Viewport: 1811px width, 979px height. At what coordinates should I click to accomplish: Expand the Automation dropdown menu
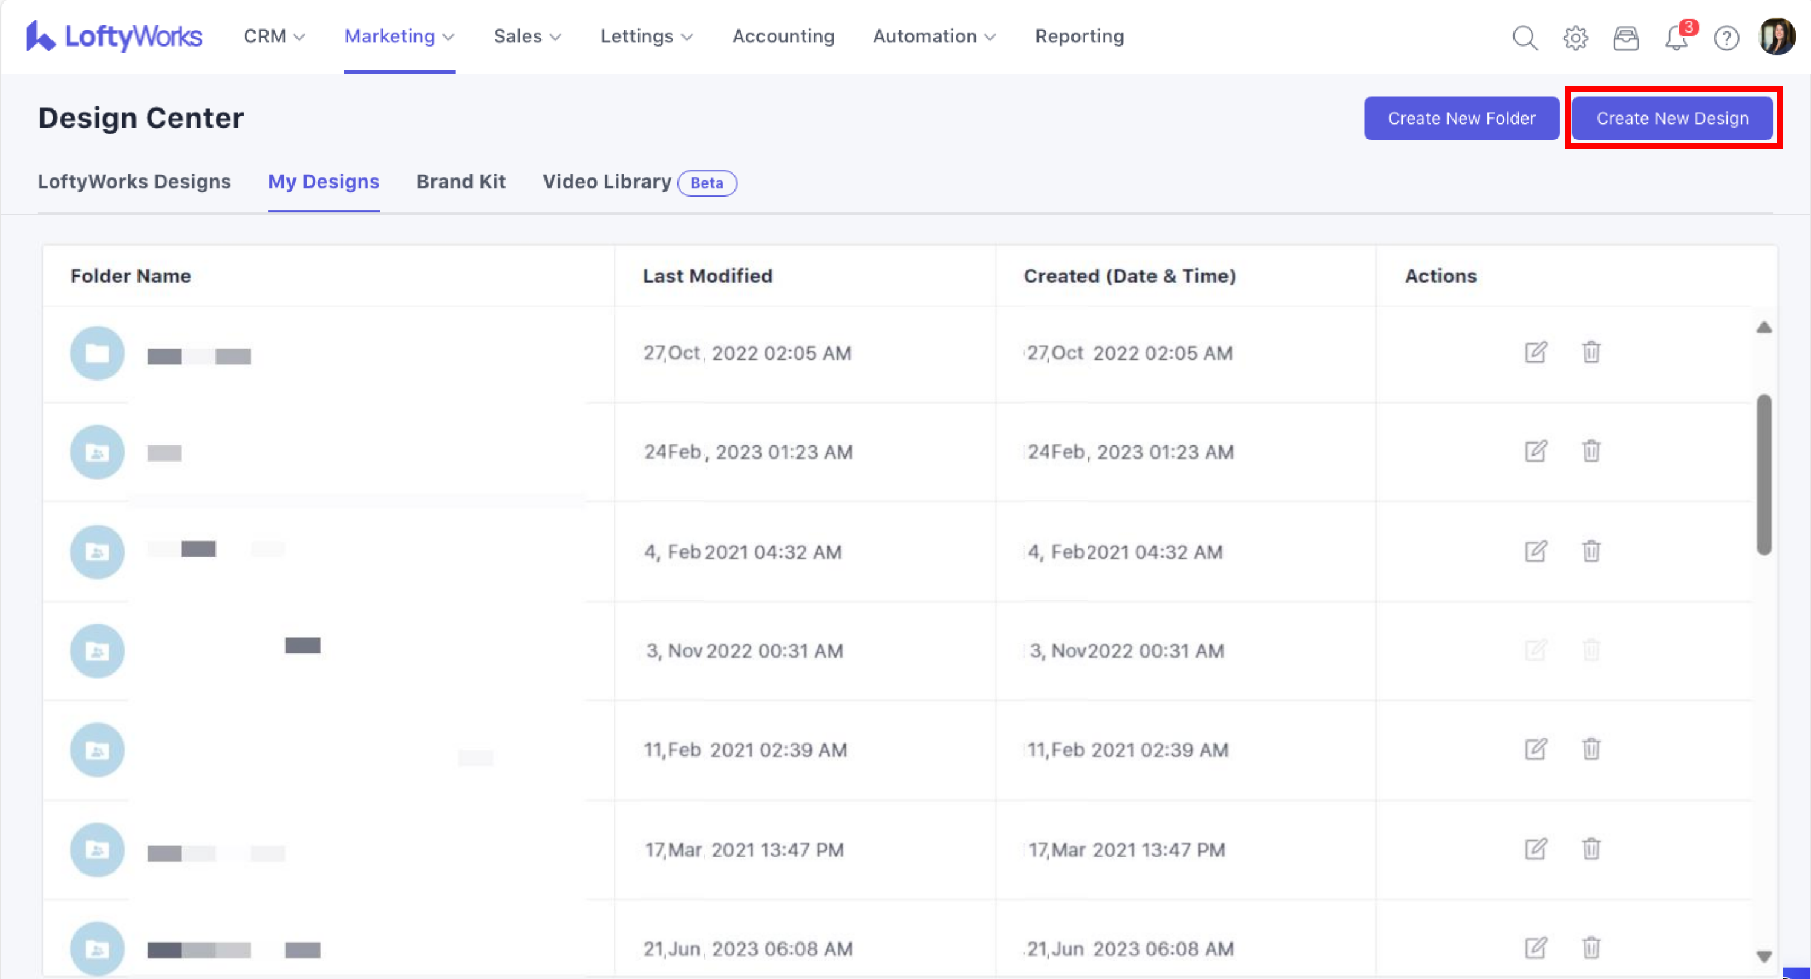point(933,36)
